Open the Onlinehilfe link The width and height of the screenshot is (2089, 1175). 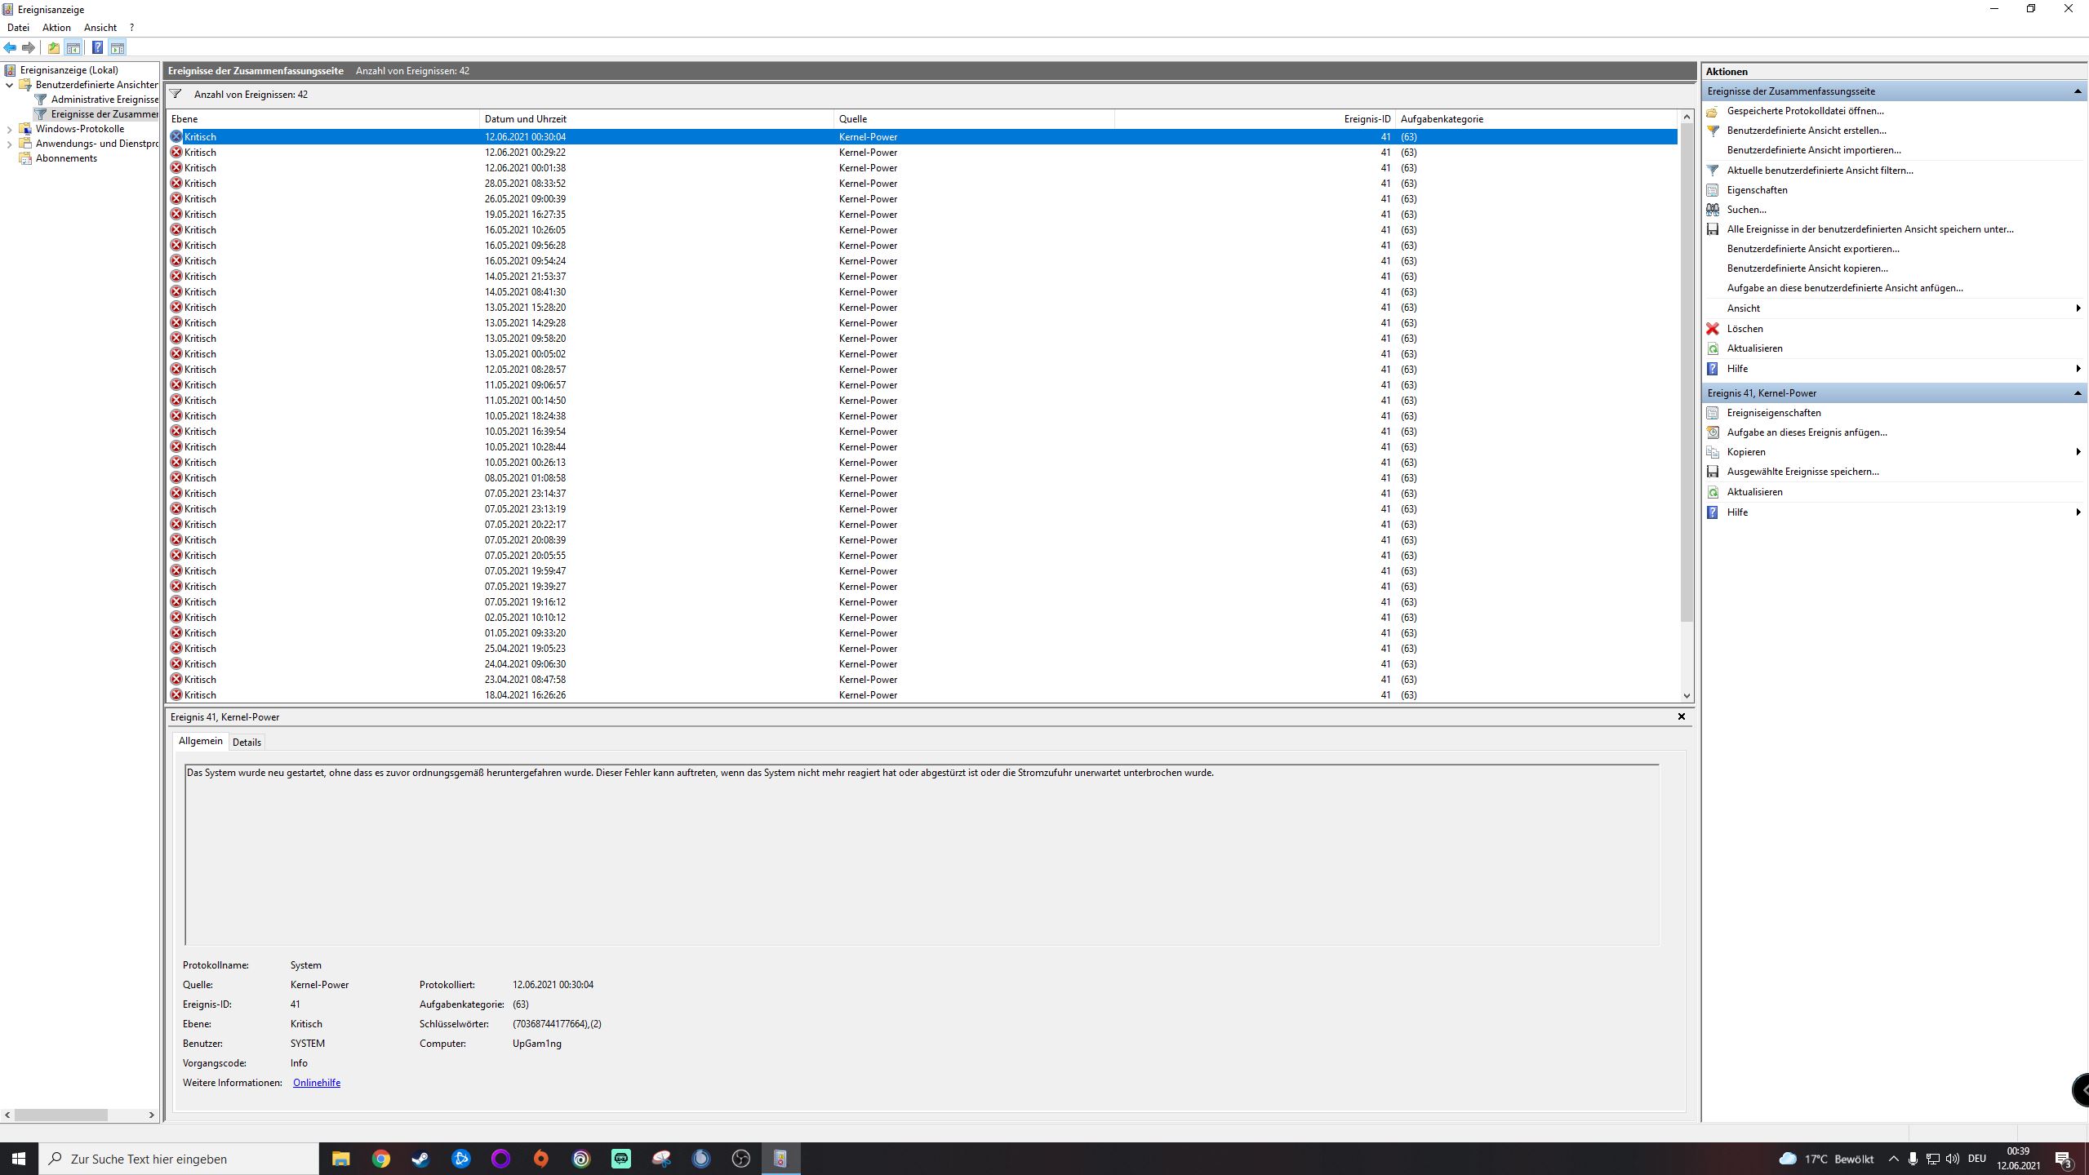tap(316, 1083)
